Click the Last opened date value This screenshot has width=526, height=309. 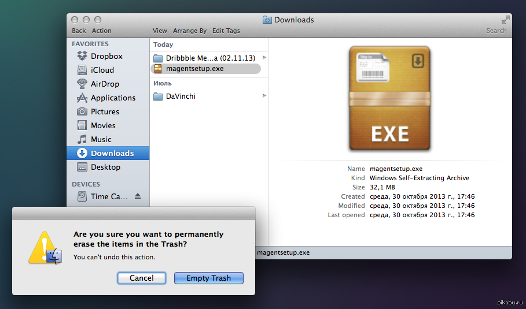[x=422, y=215]
